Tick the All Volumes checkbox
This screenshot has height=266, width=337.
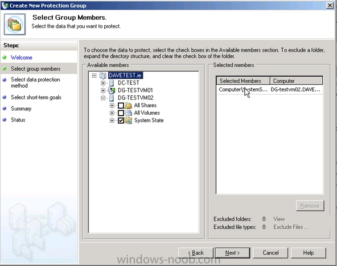121,113
